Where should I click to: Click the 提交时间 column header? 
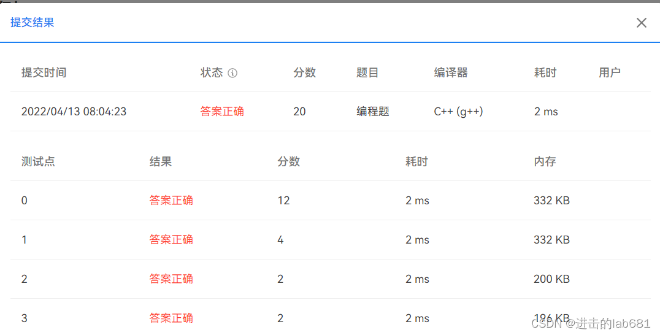coord(44,73)
